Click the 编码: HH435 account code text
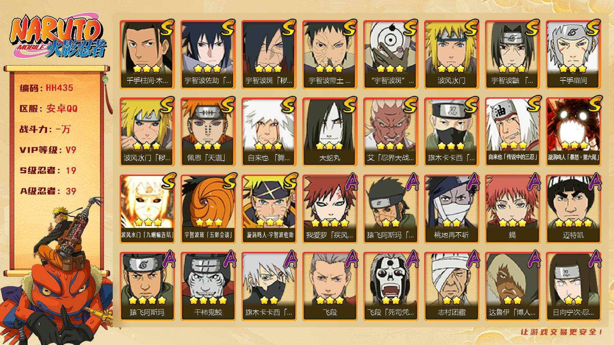Screen dimensions: 614x345 46,88
